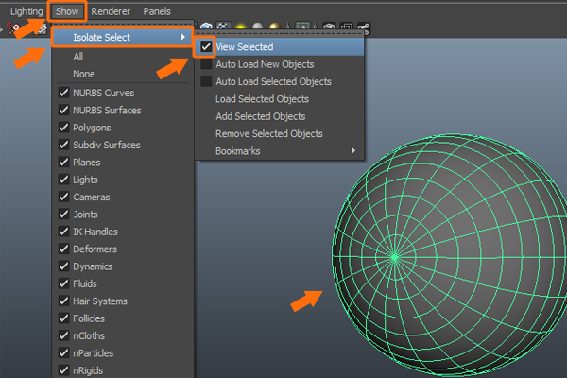Open the Lighting menu
This screenshot has width=567, height=378.
26,11
